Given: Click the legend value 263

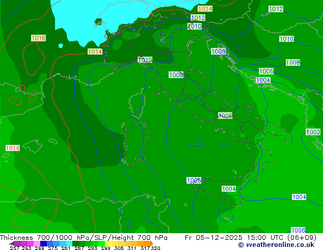Looking at the screenshot, I should 26,248.
